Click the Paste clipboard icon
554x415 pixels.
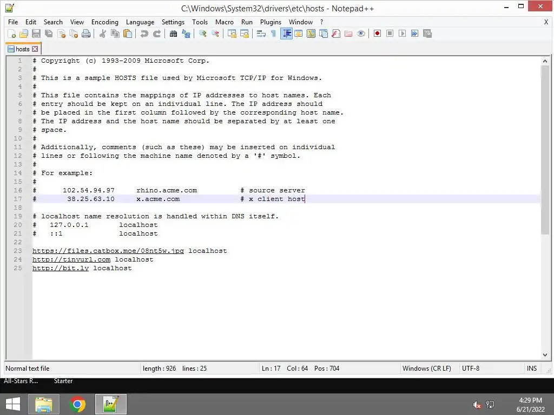(x=128, y=34)
